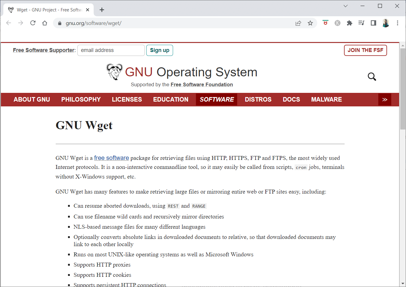Screen dimensions: 406x287
Task: Focus the email address input field
Action: click(111, 50)
